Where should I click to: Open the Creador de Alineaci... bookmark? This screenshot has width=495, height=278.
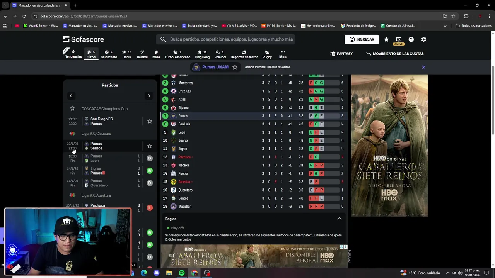[x=398, y=26]
